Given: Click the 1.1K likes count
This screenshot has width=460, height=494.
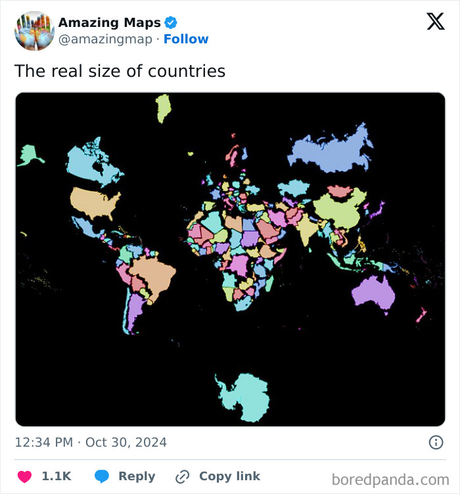Looking at the screenshot, I should tap(57, 476).
